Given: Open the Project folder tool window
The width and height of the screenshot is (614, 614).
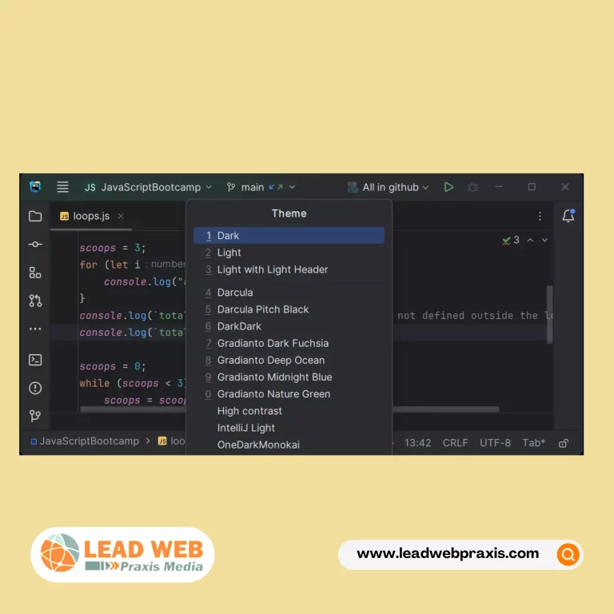Looking at the screenshot, I should click(x=35, y=216).
